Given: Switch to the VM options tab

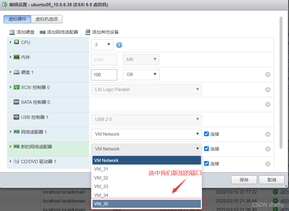Looking at the screenshot, I should (x=46, y=19).
